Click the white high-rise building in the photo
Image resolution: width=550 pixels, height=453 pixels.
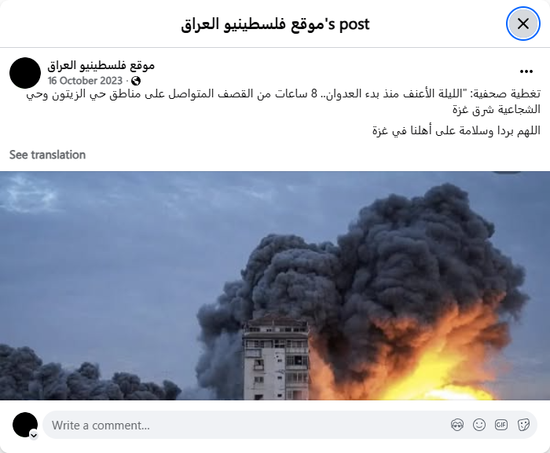click(x=276, y=358)
